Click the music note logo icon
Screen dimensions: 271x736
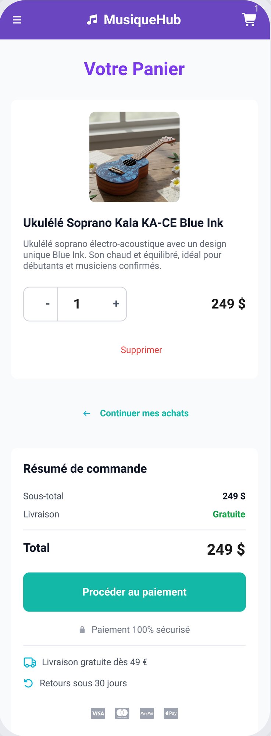pyautogui.click(x=92, y=20)
